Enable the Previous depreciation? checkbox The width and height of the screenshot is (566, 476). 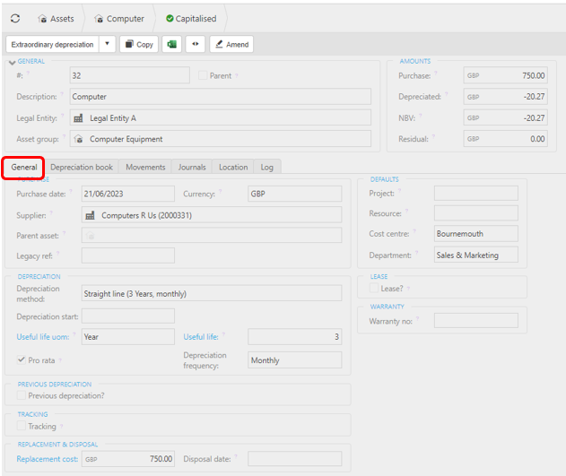tap(22, 395)
